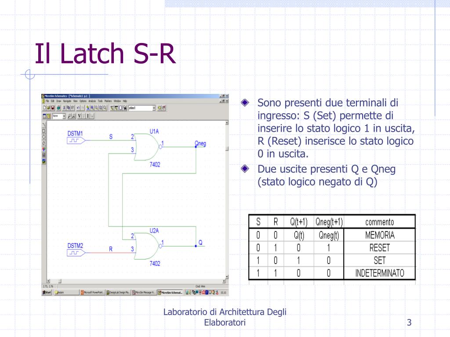450x337 pixels.
Task: Click the MEMORIA cell in the table
Action: coord(380,235)
